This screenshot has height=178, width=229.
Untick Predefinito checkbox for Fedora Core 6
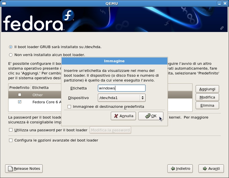[x=20, y=102]
